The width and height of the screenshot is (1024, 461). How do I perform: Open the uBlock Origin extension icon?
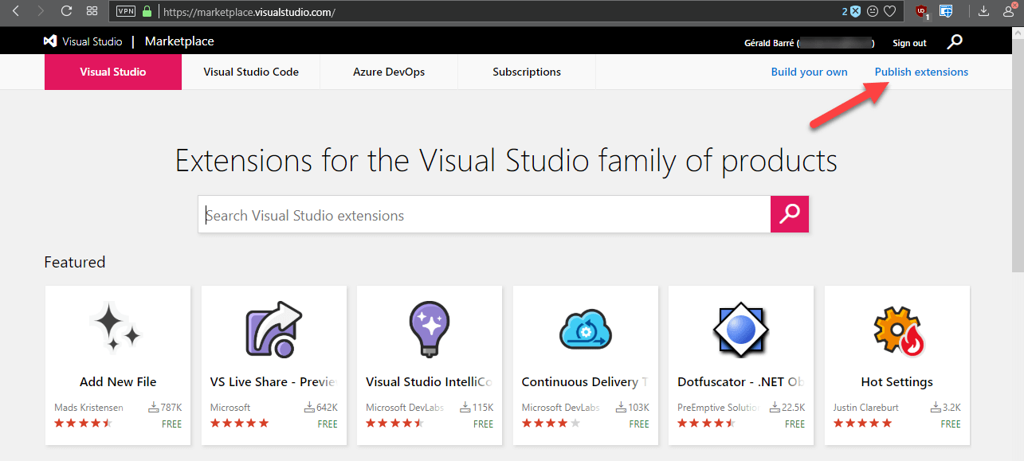click(922, 11)
